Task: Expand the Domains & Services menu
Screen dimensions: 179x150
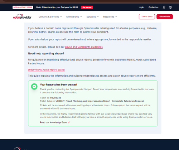Action: point(50,17)
